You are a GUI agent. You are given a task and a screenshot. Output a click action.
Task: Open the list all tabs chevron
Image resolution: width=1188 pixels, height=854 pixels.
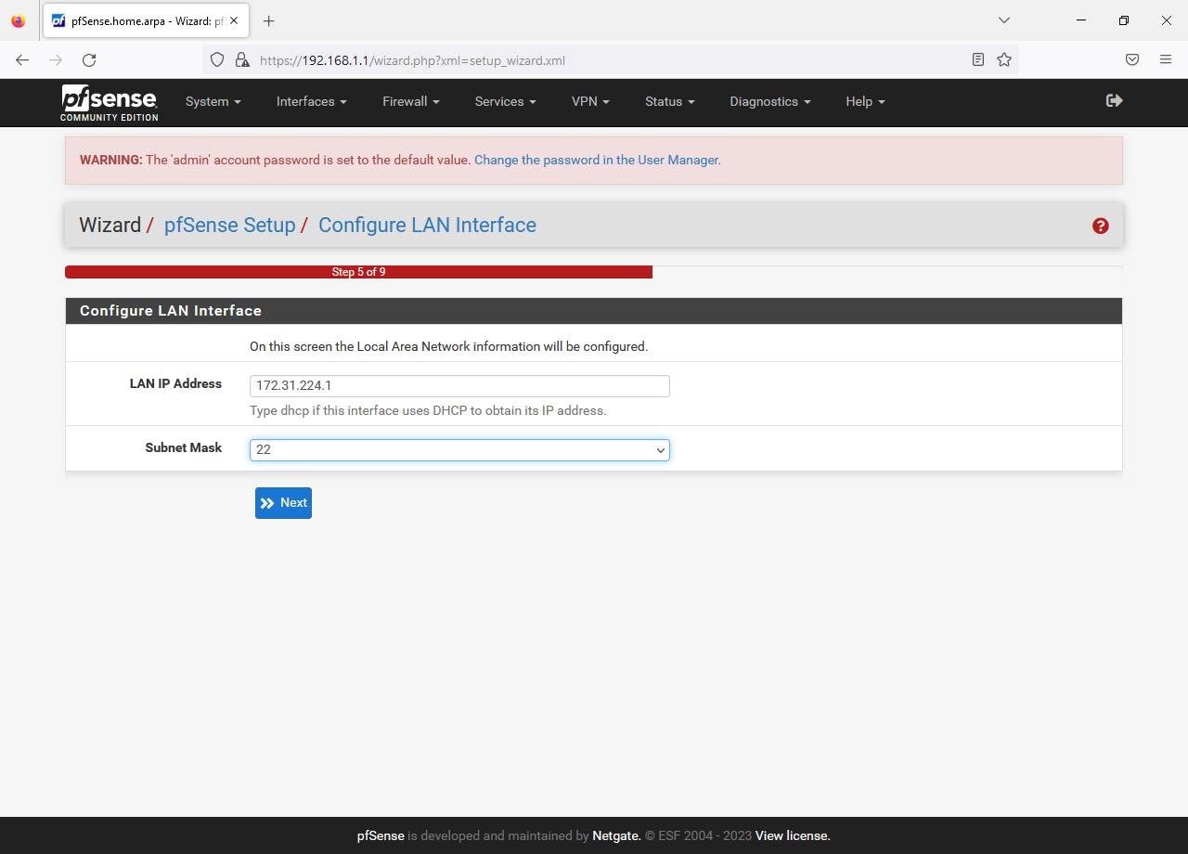point(1003,20)
